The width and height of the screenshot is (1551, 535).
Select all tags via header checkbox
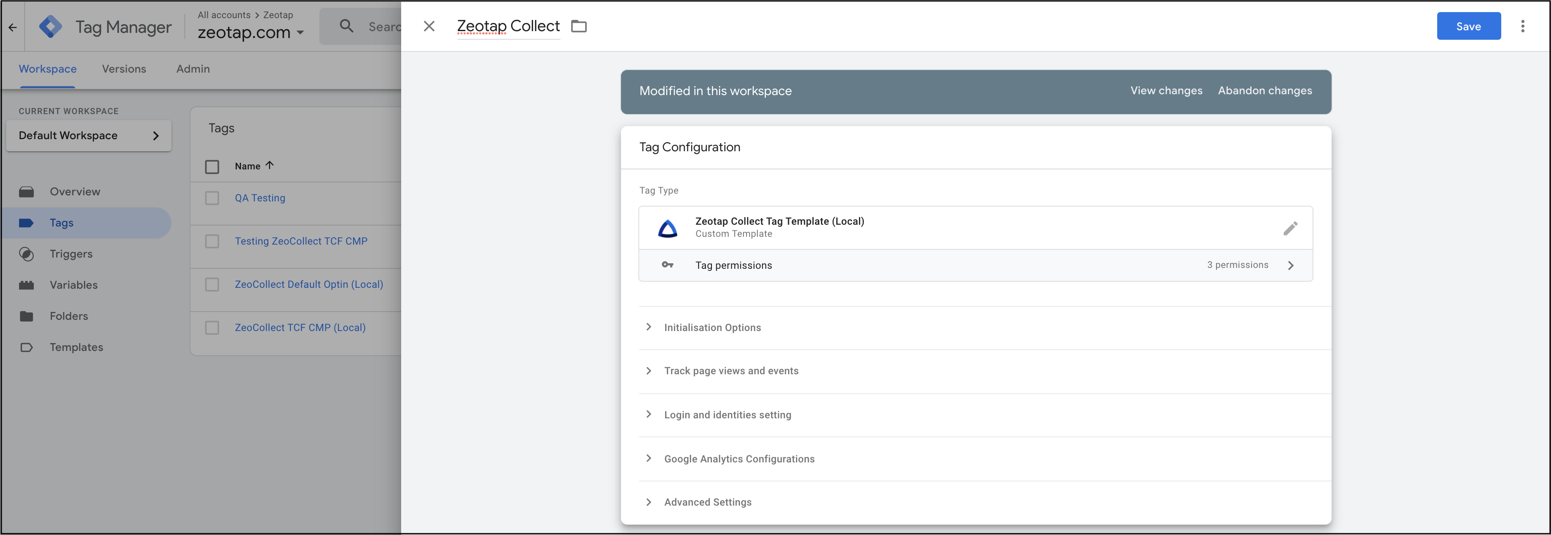click(212, 166)
